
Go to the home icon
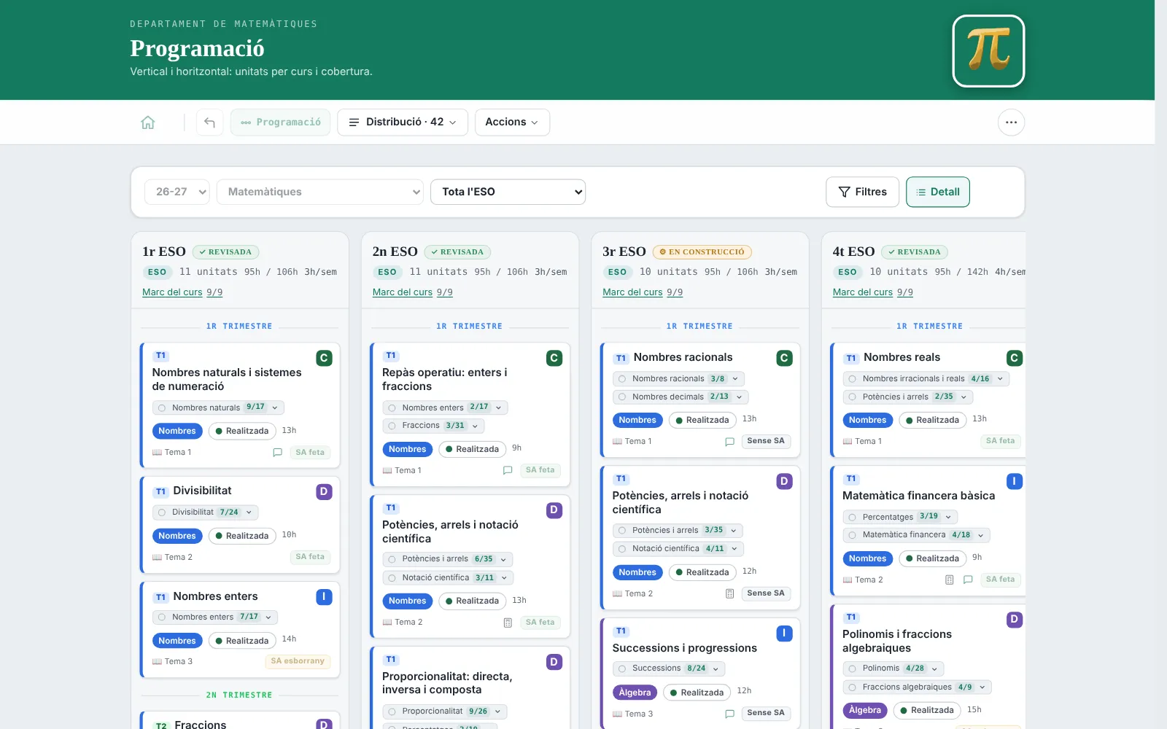click(x=148, y=122)
